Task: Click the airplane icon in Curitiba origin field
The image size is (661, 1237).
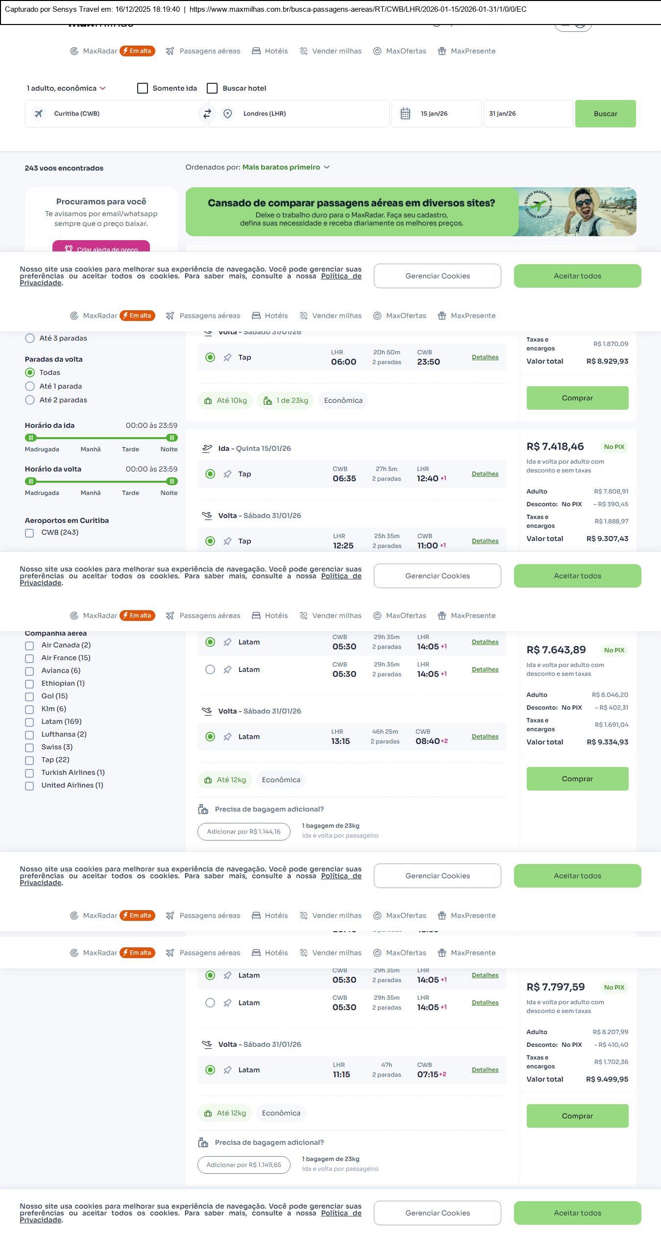Action: click(39, 114)
